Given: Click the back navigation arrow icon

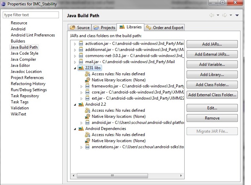Looking at the screenshot, I should pos(212,16).
